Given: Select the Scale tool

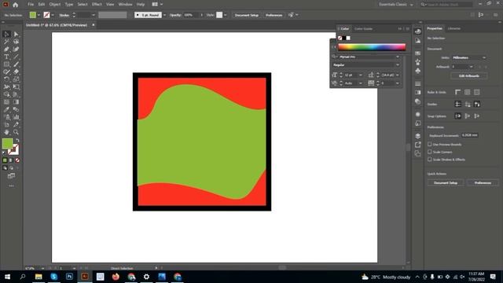Looking at the screenshot, I should coord(16,79).
